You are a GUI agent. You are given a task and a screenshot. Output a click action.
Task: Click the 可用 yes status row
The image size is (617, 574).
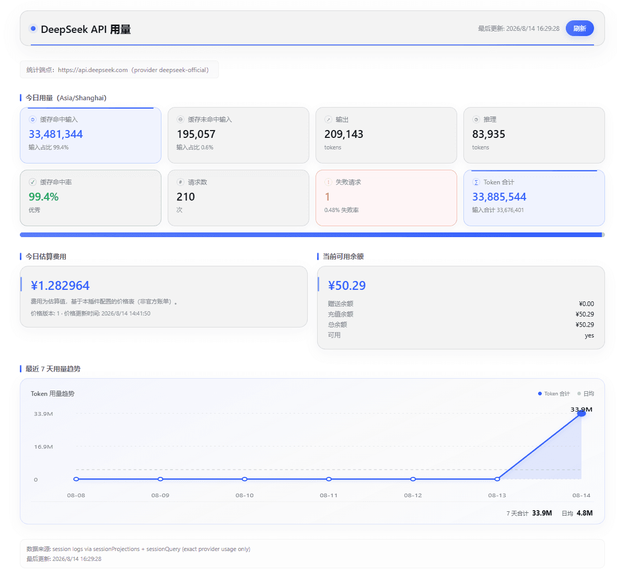461,335
